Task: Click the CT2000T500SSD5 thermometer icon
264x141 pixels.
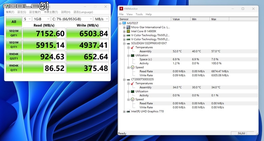Action: coord(132,83)
